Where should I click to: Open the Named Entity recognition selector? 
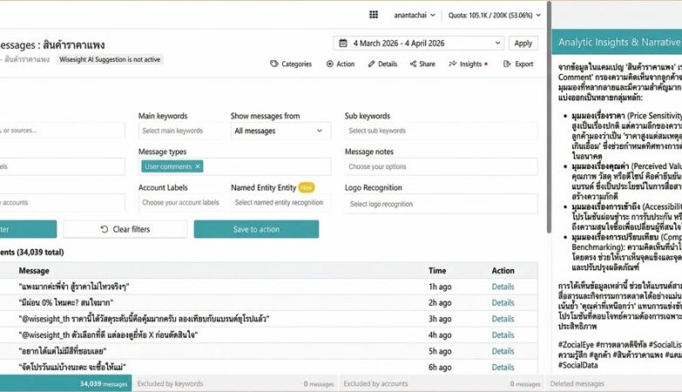pos(280,203)
